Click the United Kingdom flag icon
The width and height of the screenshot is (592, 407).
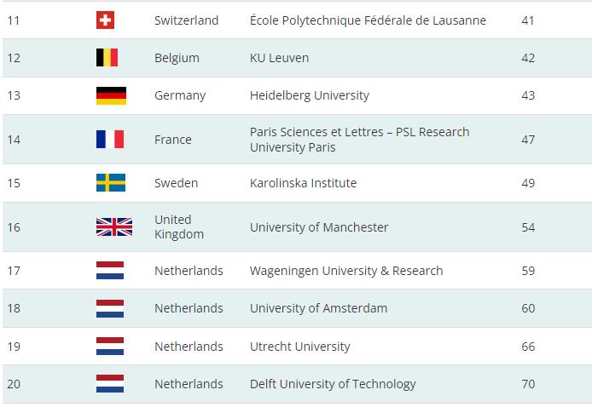(x=114, y=226)
